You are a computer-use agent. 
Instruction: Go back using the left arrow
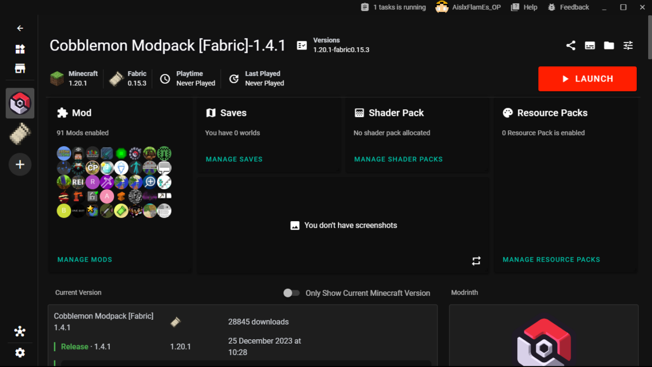pos(20,28)
